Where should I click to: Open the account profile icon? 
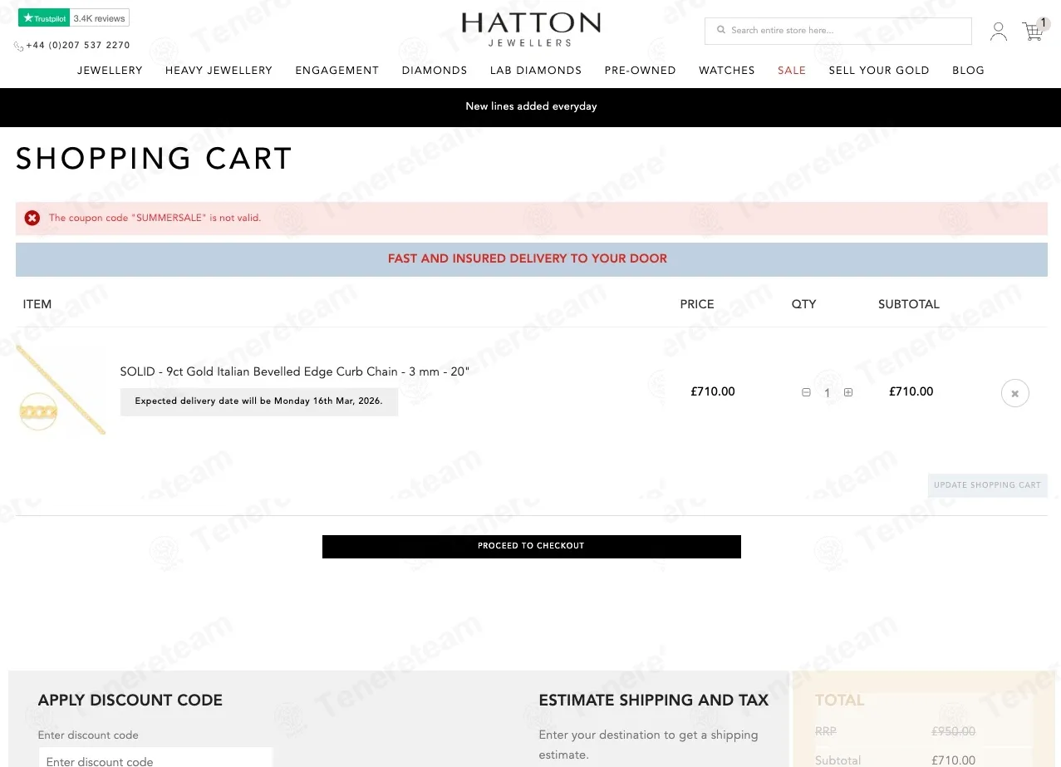(999, 32)
